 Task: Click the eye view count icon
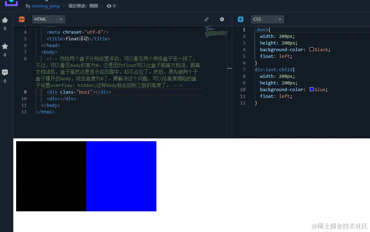(109, 6)
